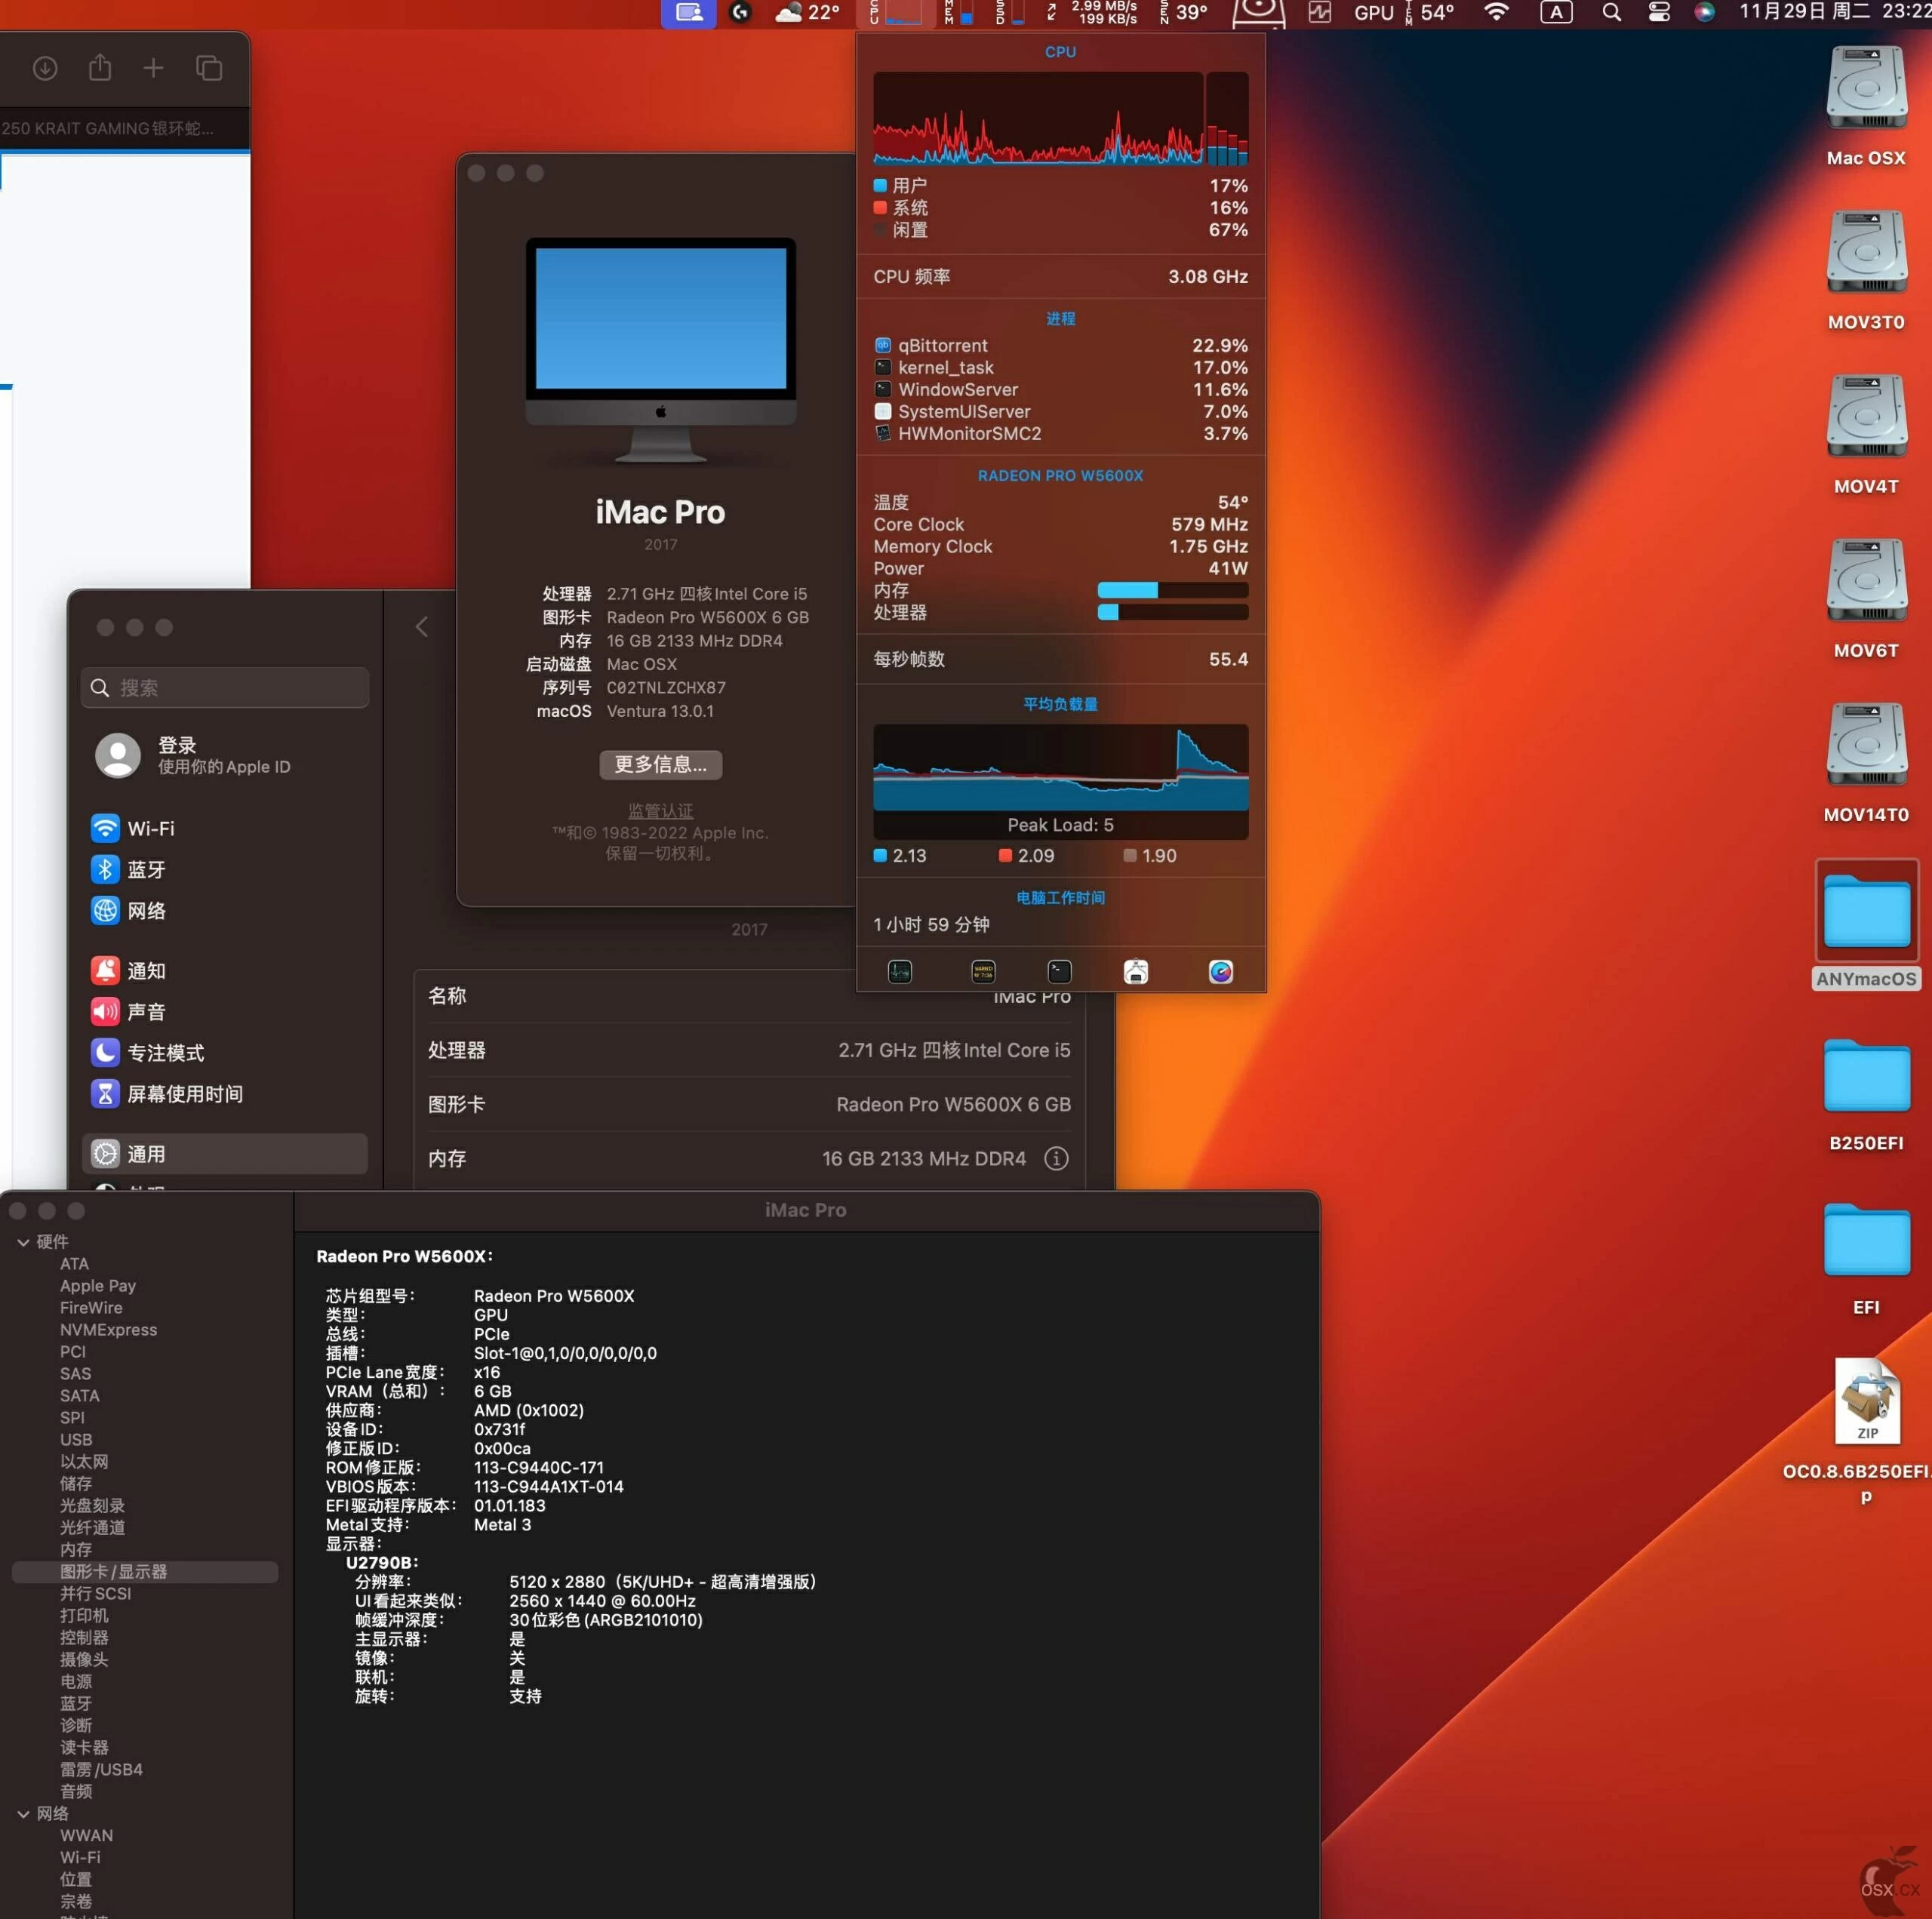Open the GPU 54° menu bar item
This screenshot has height=1919, width=1932.
click(1404, 13)
